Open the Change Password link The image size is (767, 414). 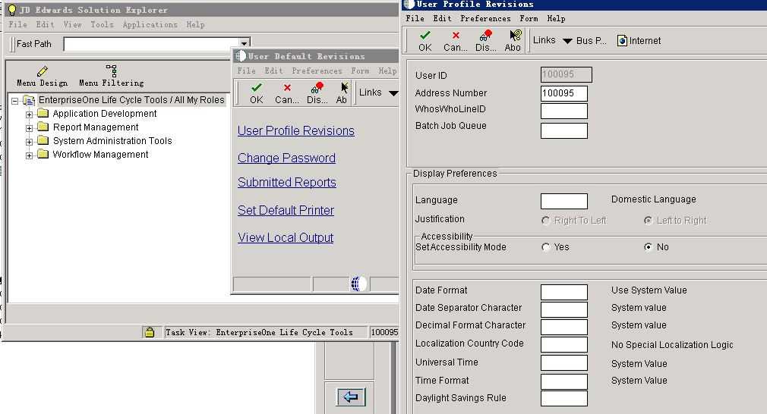[x=286, y=158]
